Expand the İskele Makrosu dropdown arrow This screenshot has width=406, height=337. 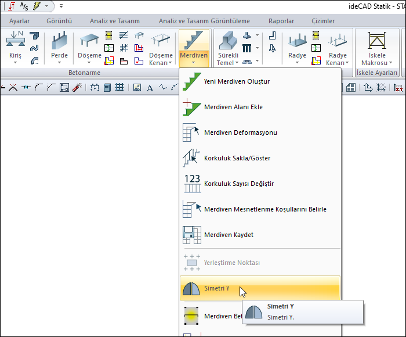(x=390, y=63)
